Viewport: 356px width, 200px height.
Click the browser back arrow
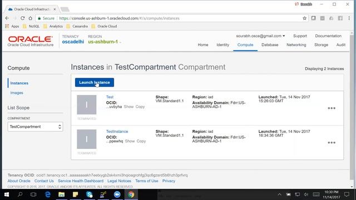point(7,18)
